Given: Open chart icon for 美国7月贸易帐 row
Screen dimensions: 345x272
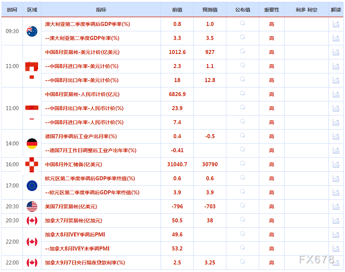Looking at the screenshot, I should (x=336, y=207).
